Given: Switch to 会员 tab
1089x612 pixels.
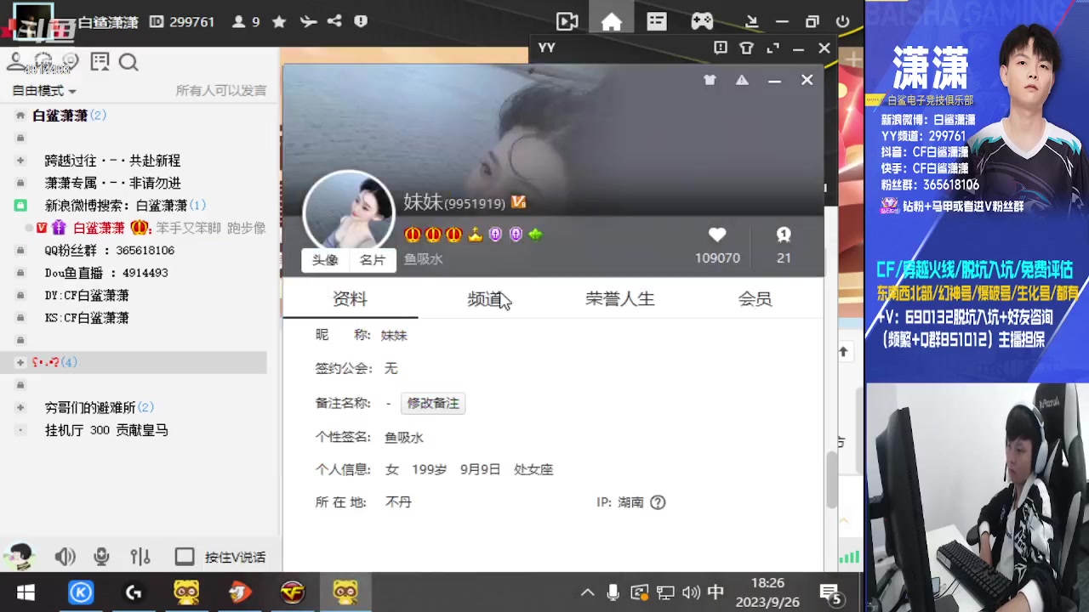Looking at the screenshot, I should (755, 299).
